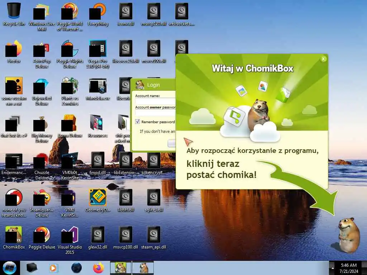Open the black box taskbar icon
This screenshot has height=275, width=367.
click(x=32, y=268)
